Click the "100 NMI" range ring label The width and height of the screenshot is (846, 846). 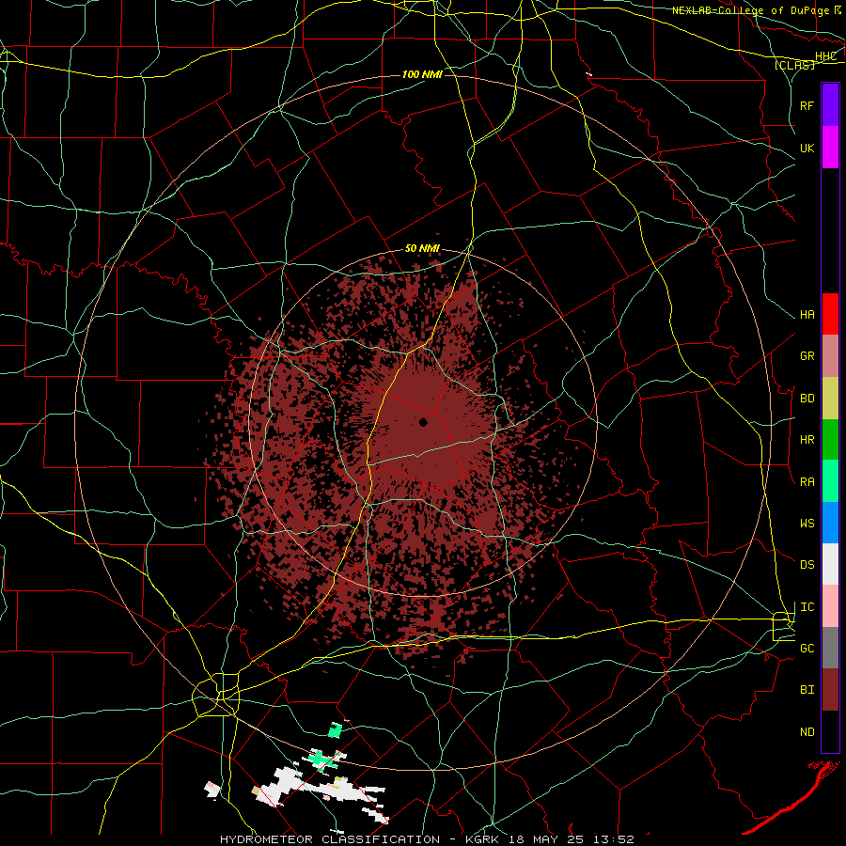point(422,74)
